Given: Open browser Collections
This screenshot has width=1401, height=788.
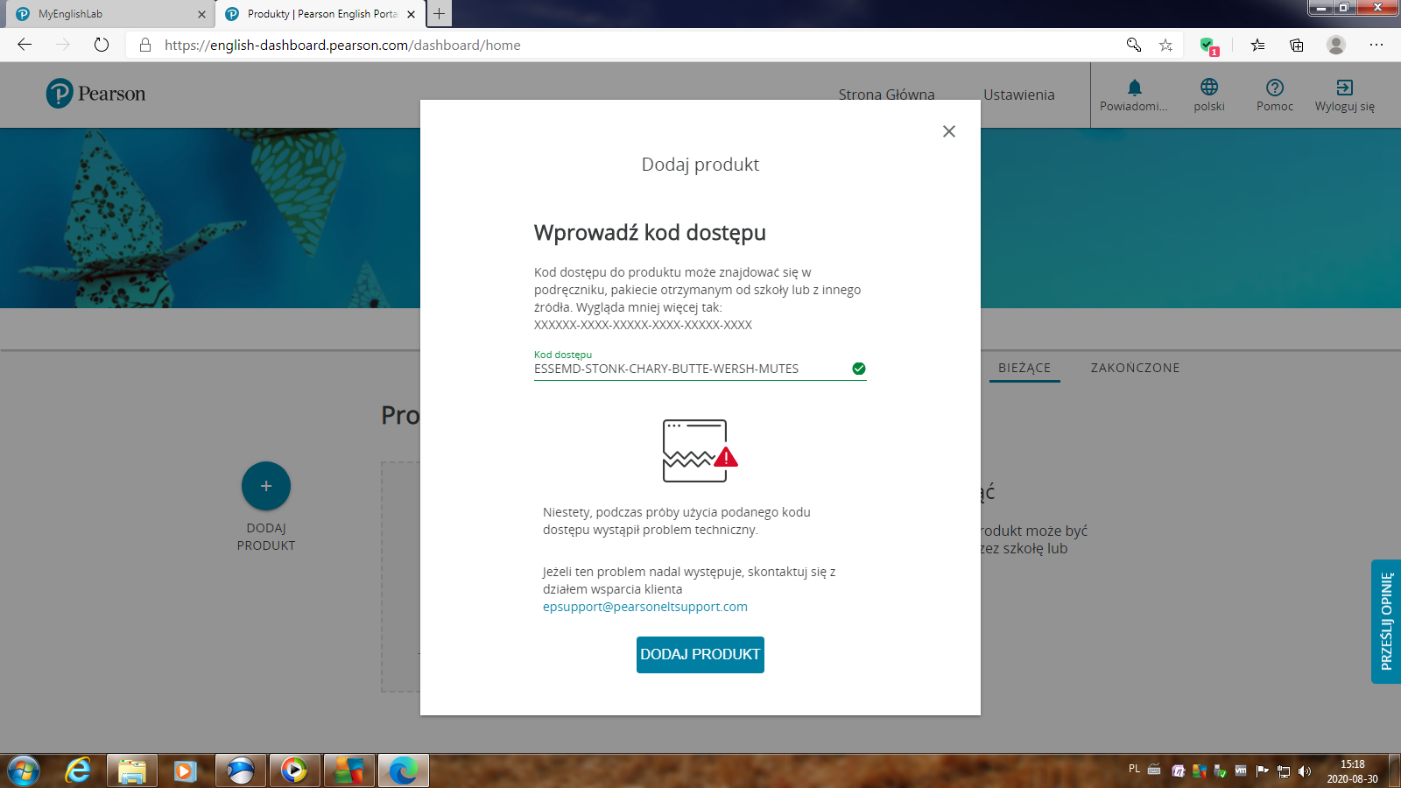Looking at the screenshot, I should pyautogui.click(x=1297, y=45).
